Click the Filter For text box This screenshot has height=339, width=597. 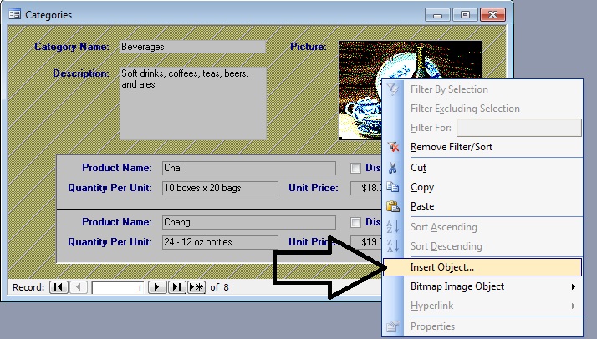(519, 128)
